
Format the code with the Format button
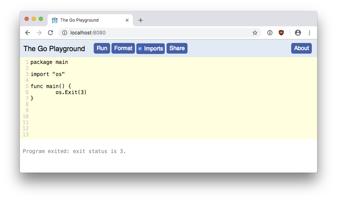point(123,48)
